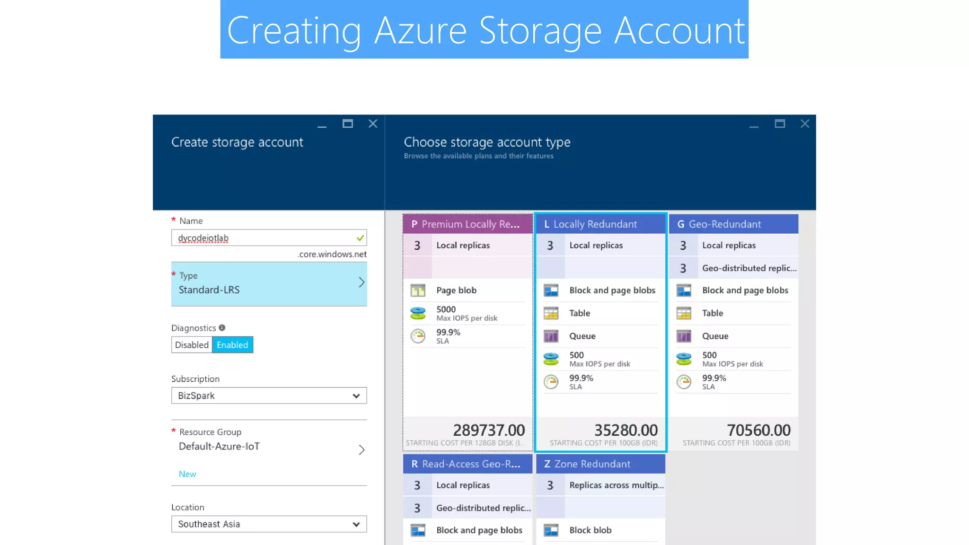The height and width of the screenshot is (545, 969).
Task: Choose the Zone Redundant plan header
Action: click(600, 464)
